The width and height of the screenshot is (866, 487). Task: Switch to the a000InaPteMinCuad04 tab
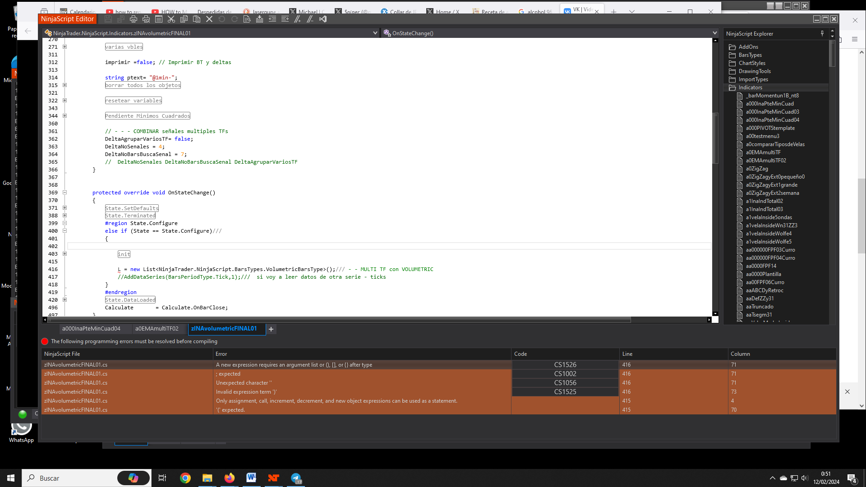91,329
